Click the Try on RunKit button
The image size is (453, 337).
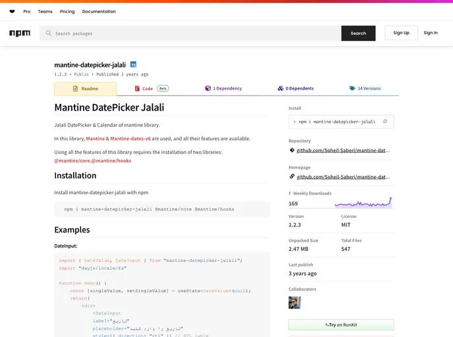pos(341,325)
